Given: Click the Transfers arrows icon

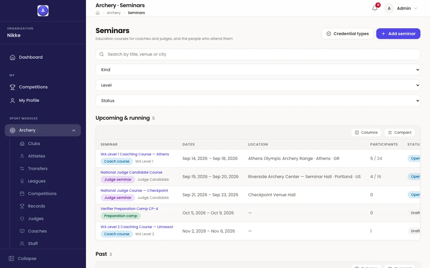Looking at the screenshot, I should click(22, 169).
